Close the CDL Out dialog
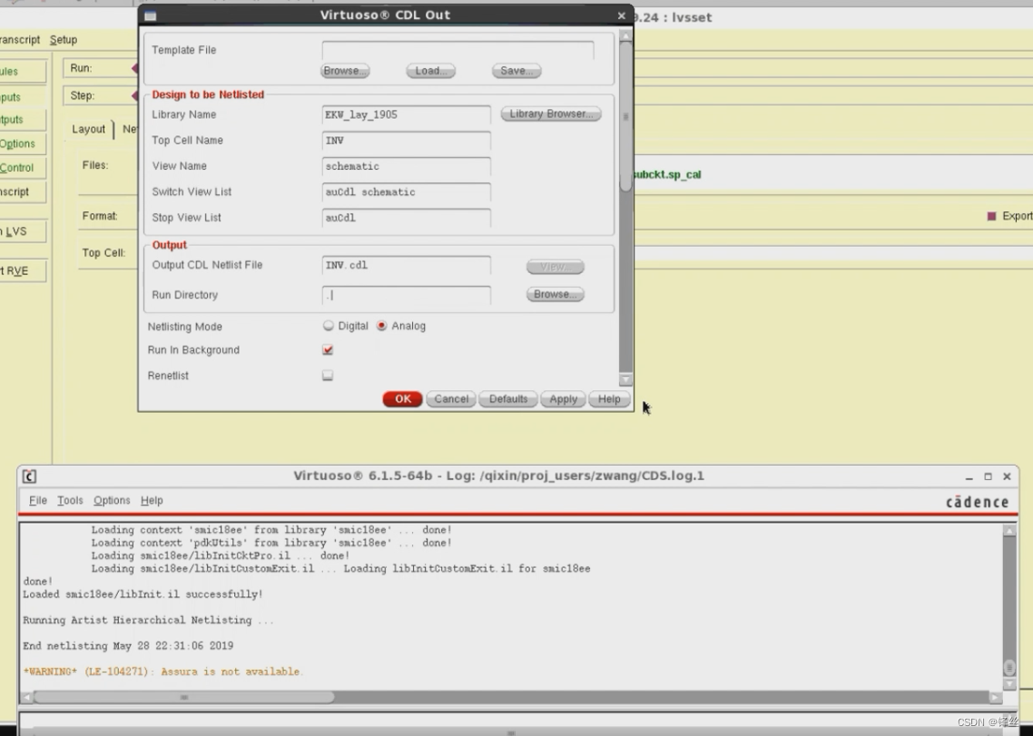This screenshot has height=736, width=1033. pos(621,15)
